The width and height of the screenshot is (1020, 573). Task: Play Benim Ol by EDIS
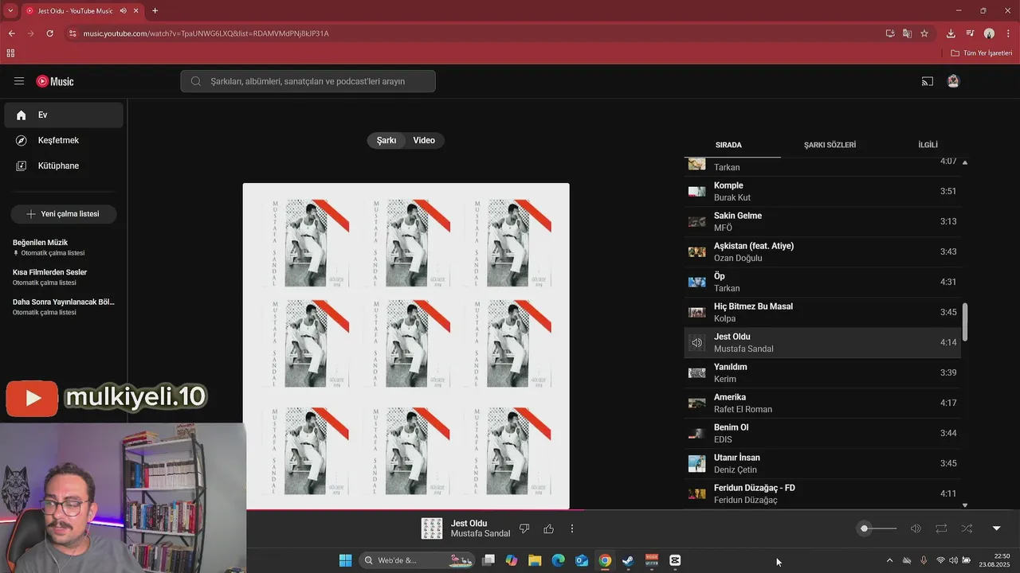(x=822, y=433)
